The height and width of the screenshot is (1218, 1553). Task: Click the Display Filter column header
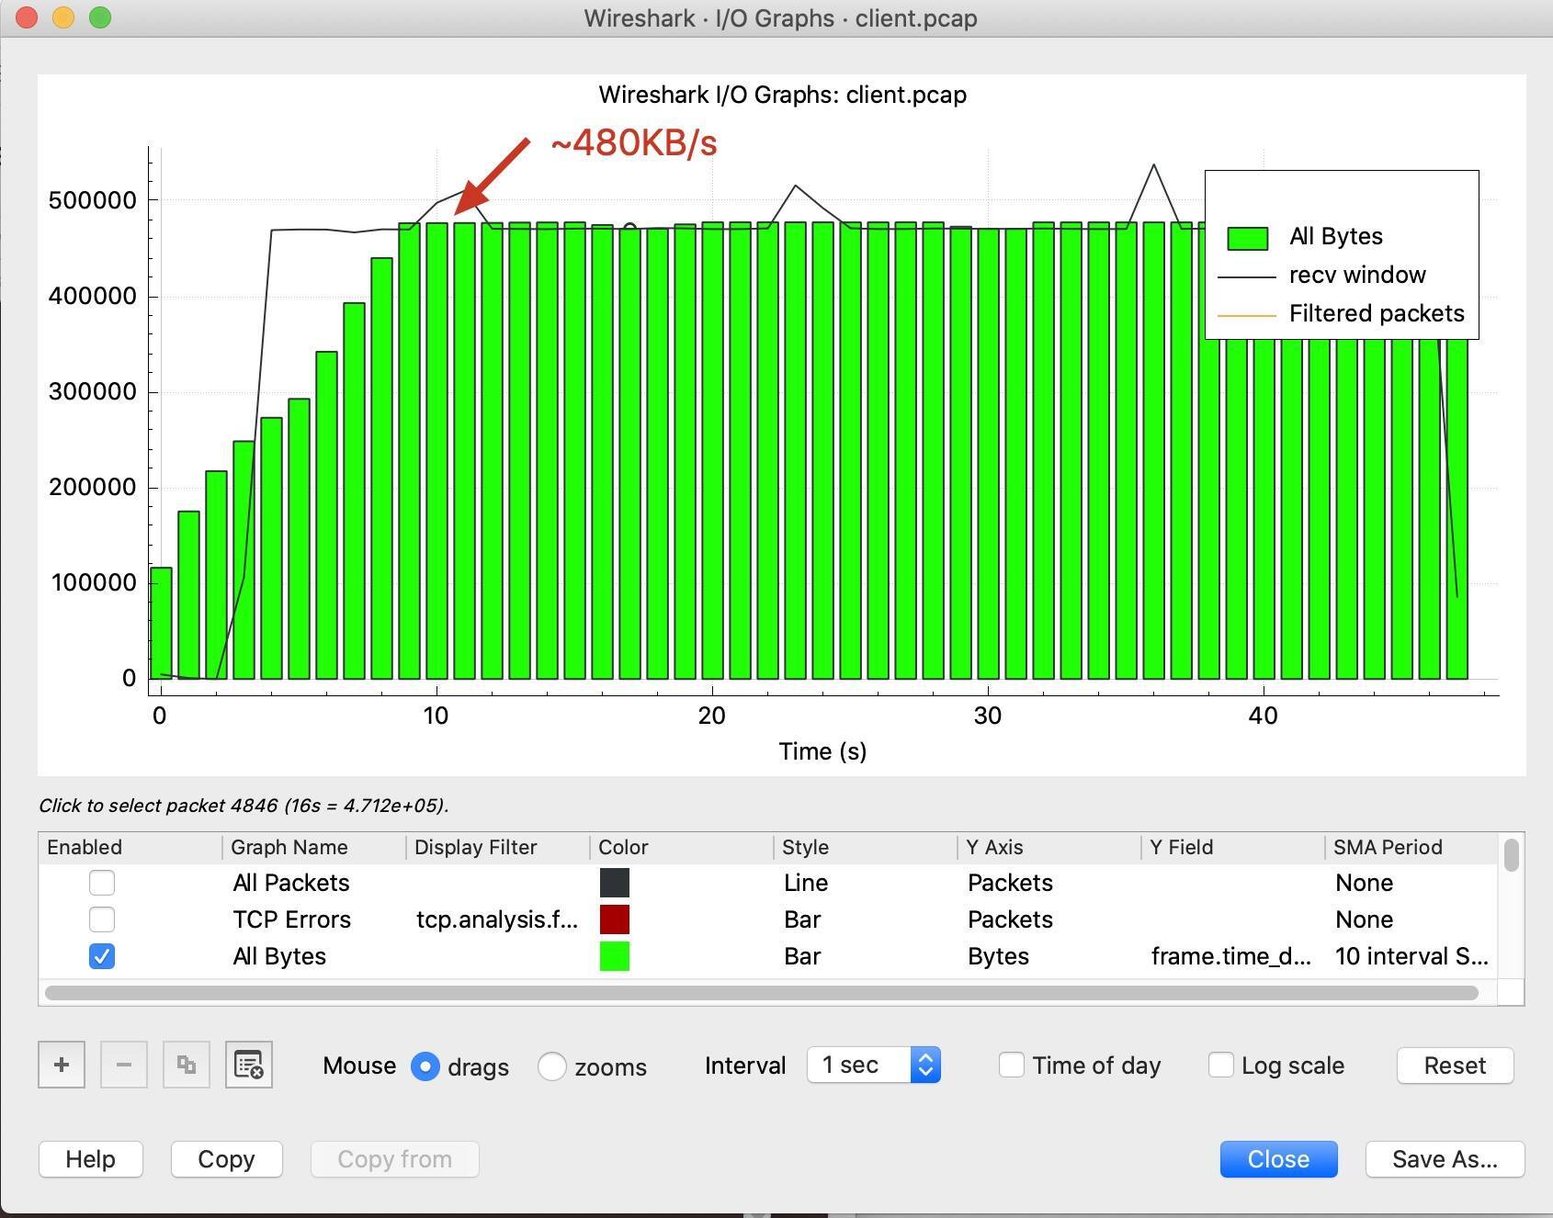pos(475,847)
